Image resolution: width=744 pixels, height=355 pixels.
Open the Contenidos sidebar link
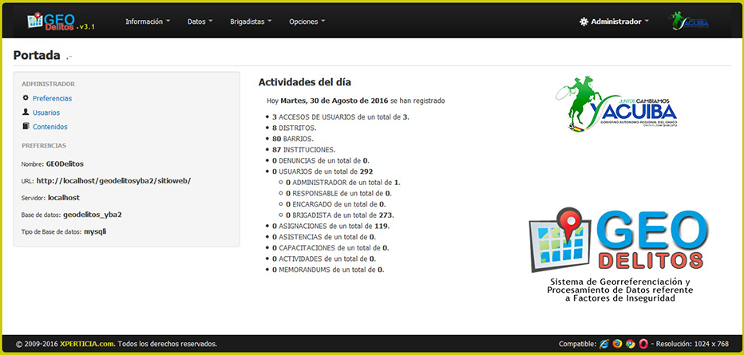[x=49, y=127]
